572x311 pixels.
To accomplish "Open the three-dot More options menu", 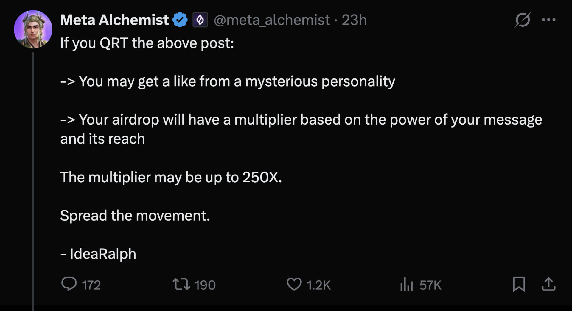I will (548, 20).
